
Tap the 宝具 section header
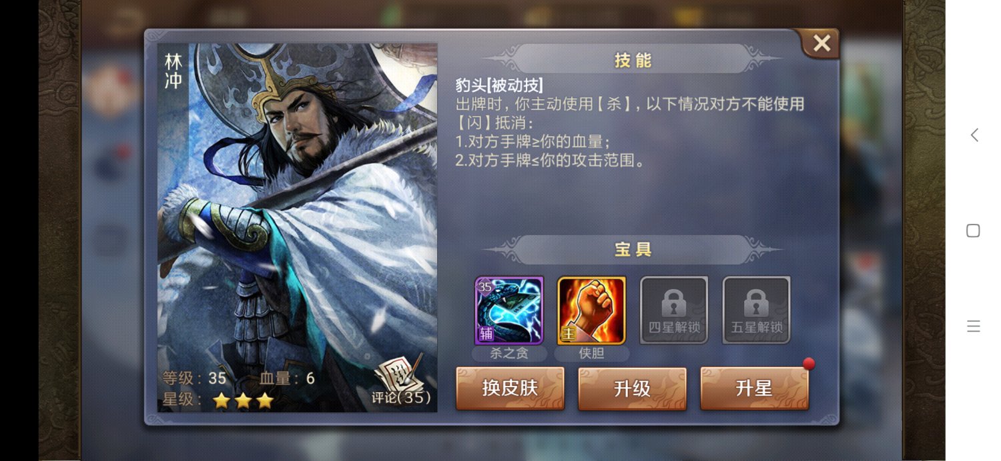coord(632,250)
